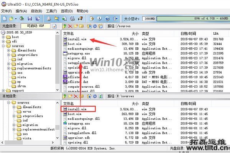
Task: Click the blue gear icon in image pane
Action: click(x=95, y=26)
